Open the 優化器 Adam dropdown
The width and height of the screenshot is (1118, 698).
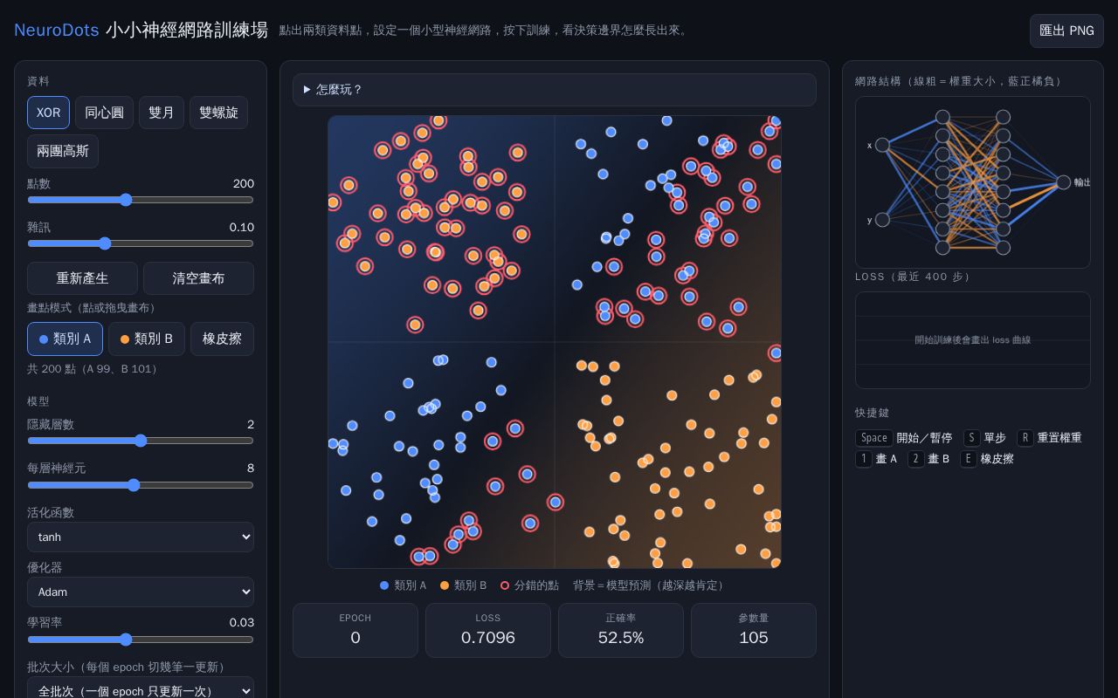coord(141,592)
